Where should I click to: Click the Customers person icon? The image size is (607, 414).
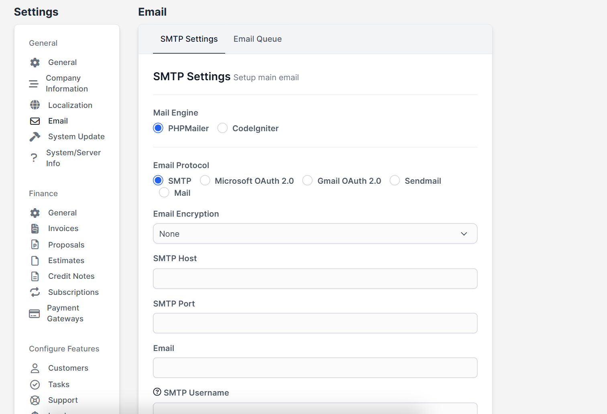35,368
